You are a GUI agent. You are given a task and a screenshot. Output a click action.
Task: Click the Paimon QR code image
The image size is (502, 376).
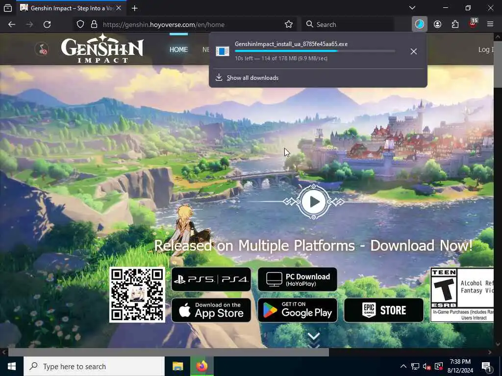pyautogui.click(x=137, y=295)
